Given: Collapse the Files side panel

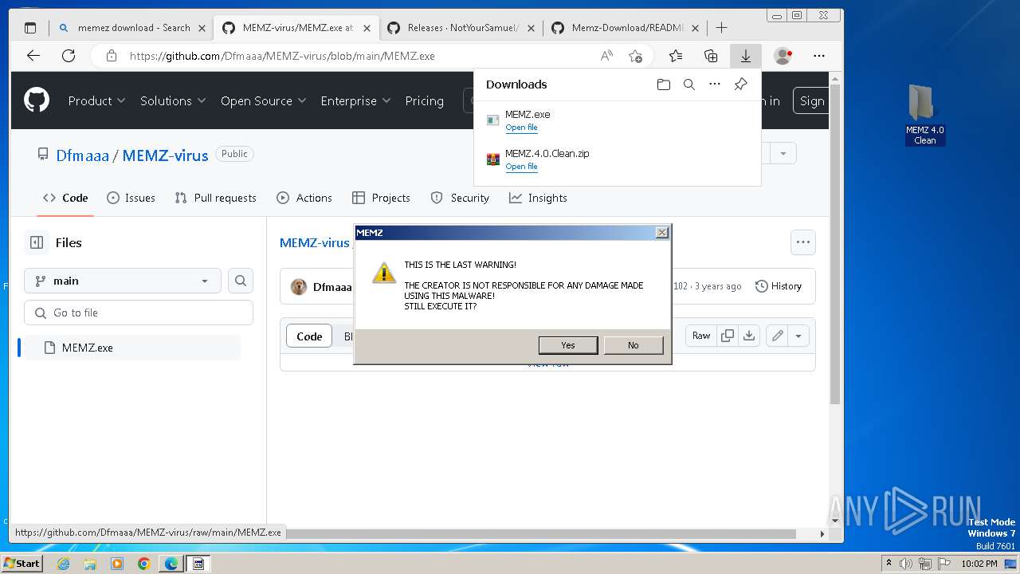Looking at the screenshot, I should point(37,242).
